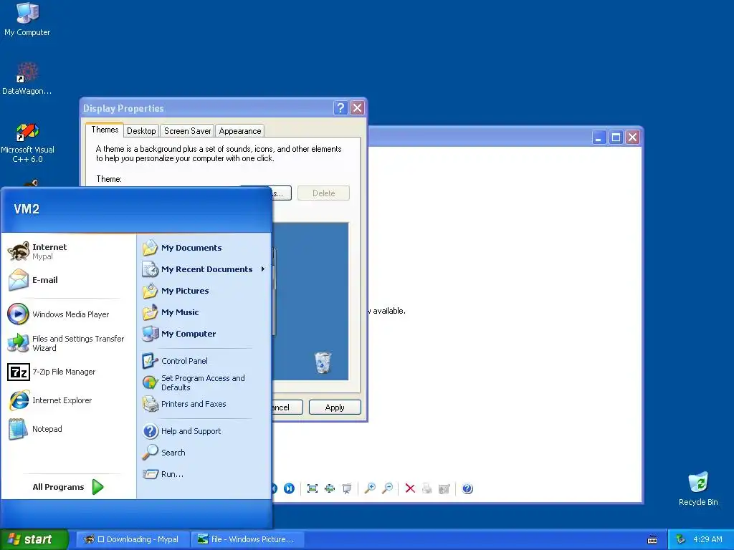Image resolution: width=734 pixels, height=550 pixels.
Task: Click Microsoft Visual C++ 6.0 desktop icon
Action: pos(27,143)
